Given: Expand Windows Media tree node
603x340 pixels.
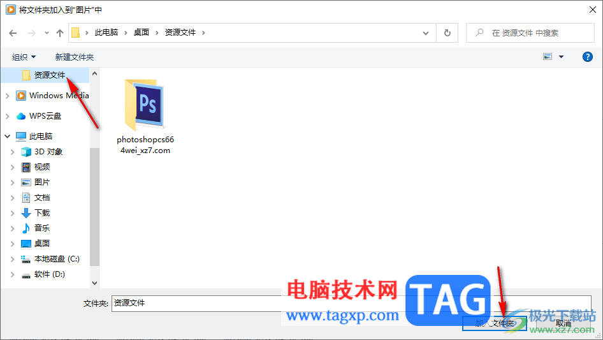Looking at the screenshot, I should pos(7,96).
